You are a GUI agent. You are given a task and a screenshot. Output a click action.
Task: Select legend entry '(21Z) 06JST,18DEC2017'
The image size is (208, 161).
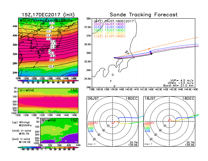tap(114, 21)
